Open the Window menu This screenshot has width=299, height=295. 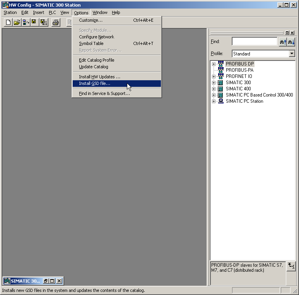100,13
